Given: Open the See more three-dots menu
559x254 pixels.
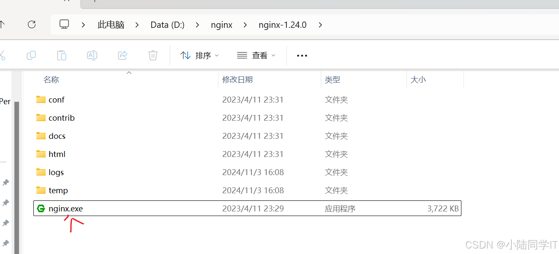Looking at the screenshot, I should (x=302, y=55).
